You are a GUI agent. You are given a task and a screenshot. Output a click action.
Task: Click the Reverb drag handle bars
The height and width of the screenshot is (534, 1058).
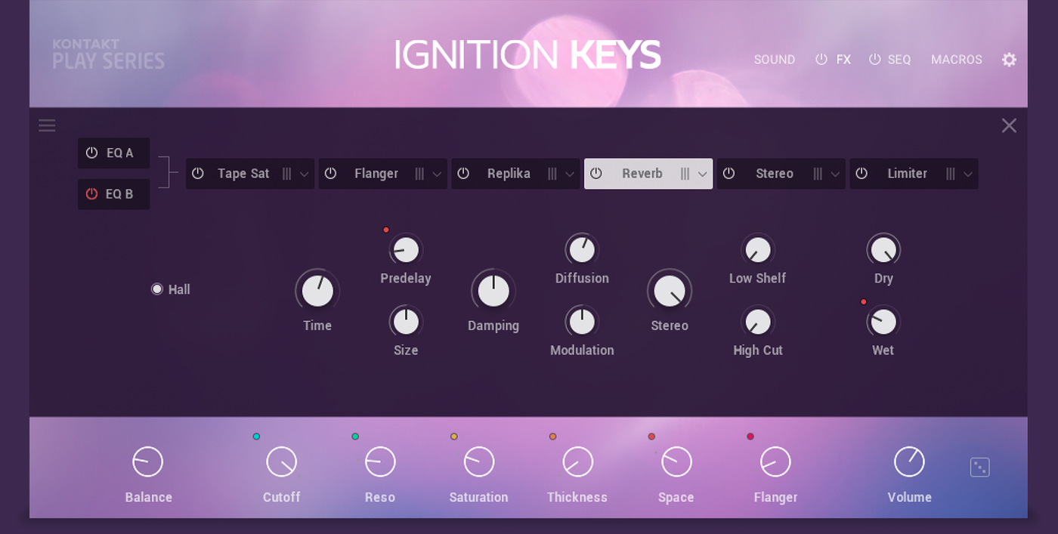click(685, 174)
